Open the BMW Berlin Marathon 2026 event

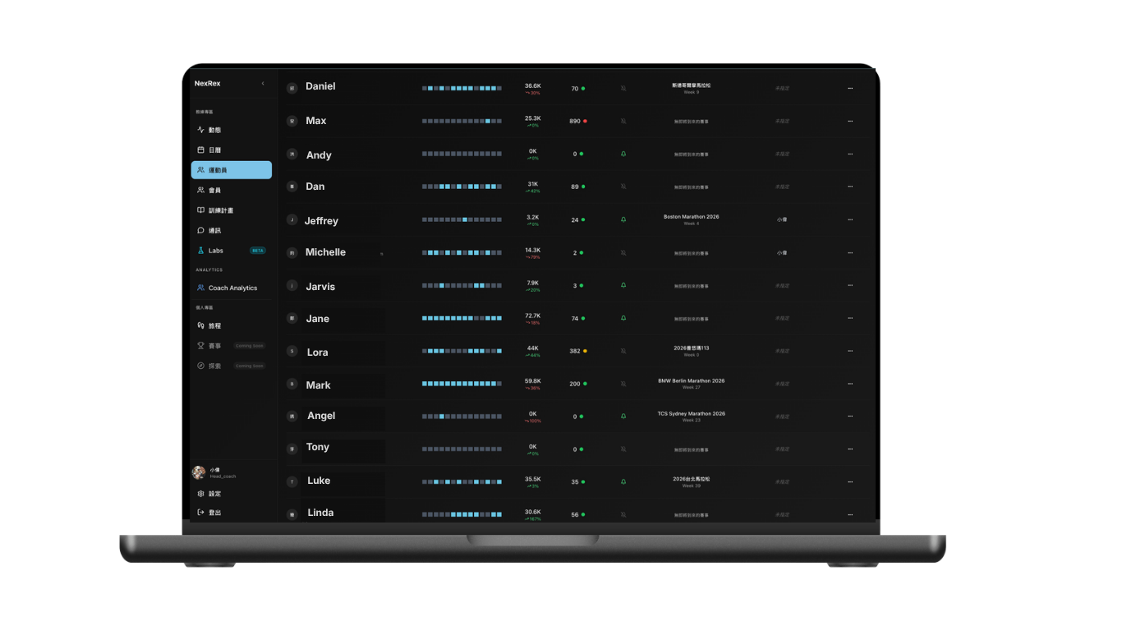pyautogui.click(x=692, y=381)
